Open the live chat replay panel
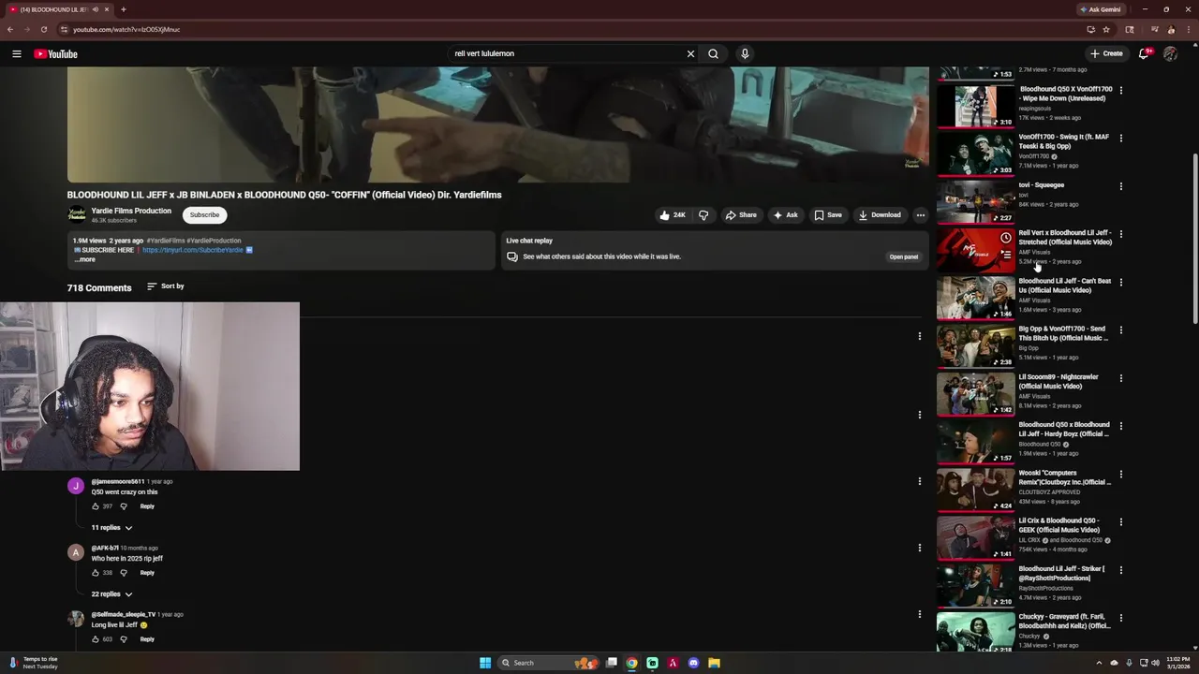 click(904, 256)
